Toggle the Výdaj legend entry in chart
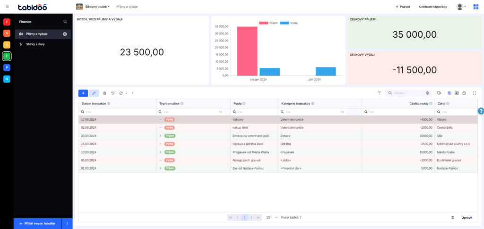The width and height of the screenshot is (484, 229). 289,23
